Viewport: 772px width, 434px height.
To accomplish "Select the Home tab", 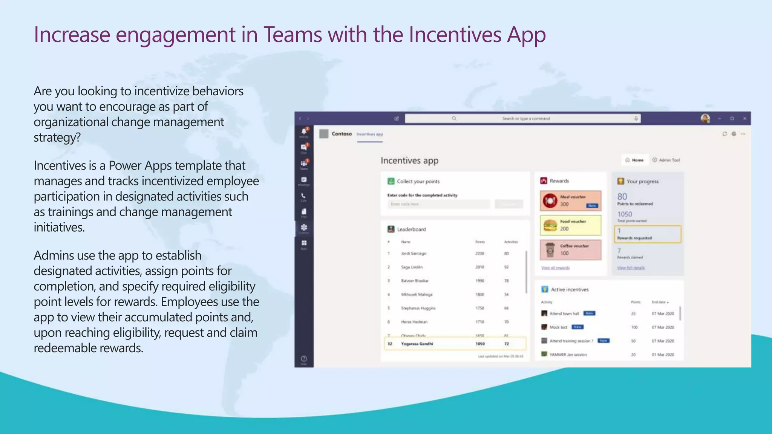I will [x=635, y=160].
